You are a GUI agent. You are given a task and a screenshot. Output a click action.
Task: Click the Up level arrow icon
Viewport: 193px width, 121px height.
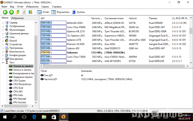pyautogui.click(x=18, y=12)
